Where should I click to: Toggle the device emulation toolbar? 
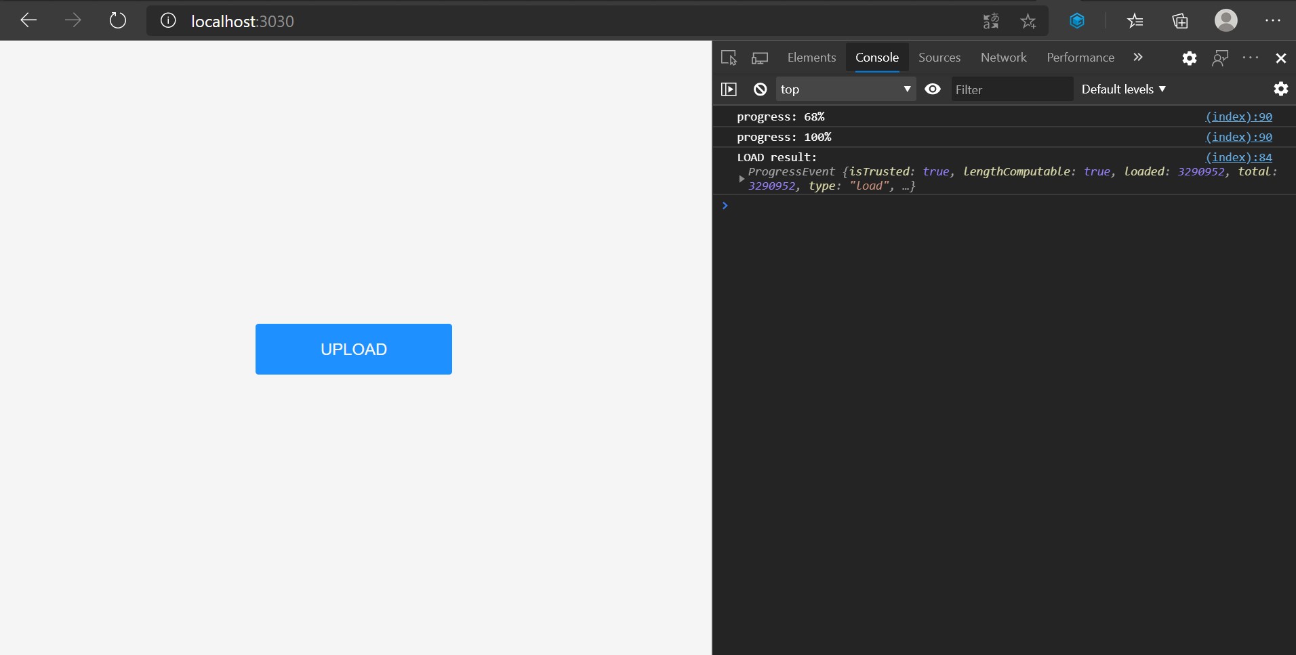click(x=759, y=58)
